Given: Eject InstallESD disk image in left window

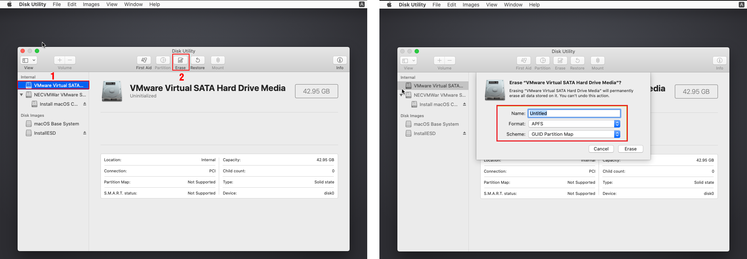Looking at the screenshot, I should pyautogui.click(x=85, y=133).
